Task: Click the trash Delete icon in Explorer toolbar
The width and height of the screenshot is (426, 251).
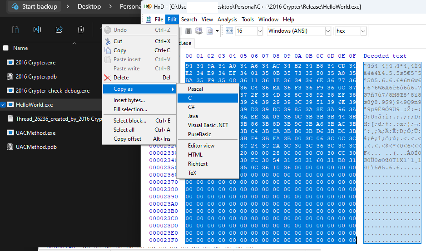Action: click(x=81, y=30)
